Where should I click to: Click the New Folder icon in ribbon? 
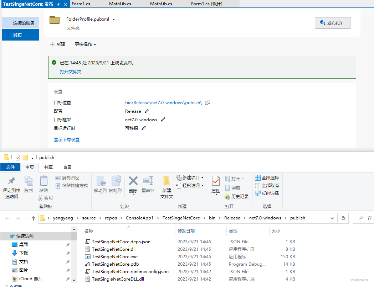166,181
